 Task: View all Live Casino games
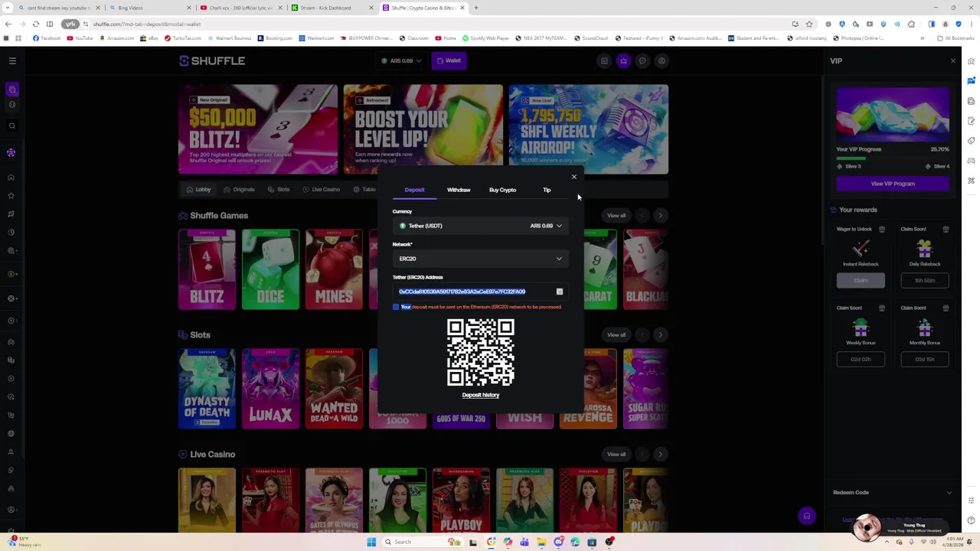coord(616,454)
